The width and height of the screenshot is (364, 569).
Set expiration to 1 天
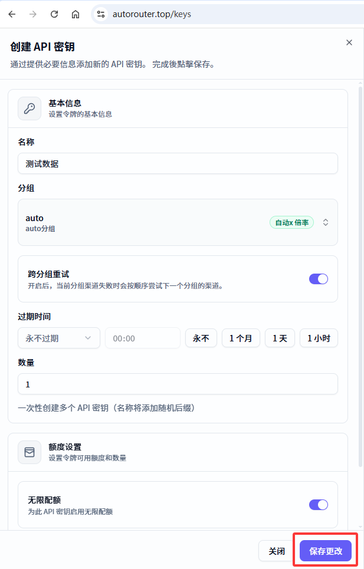pos(280,338)
